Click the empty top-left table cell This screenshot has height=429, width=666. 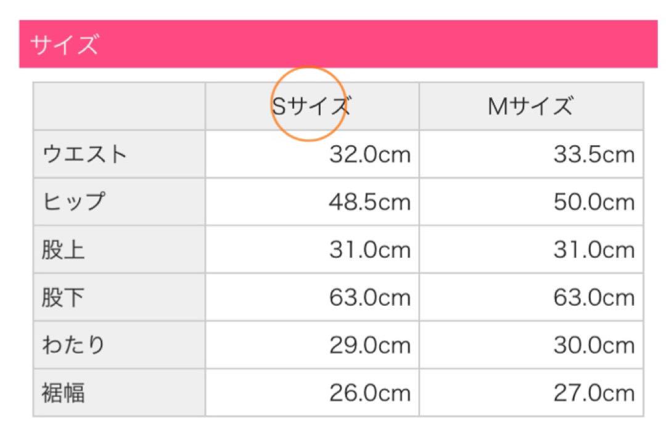[x=120, y=106]
